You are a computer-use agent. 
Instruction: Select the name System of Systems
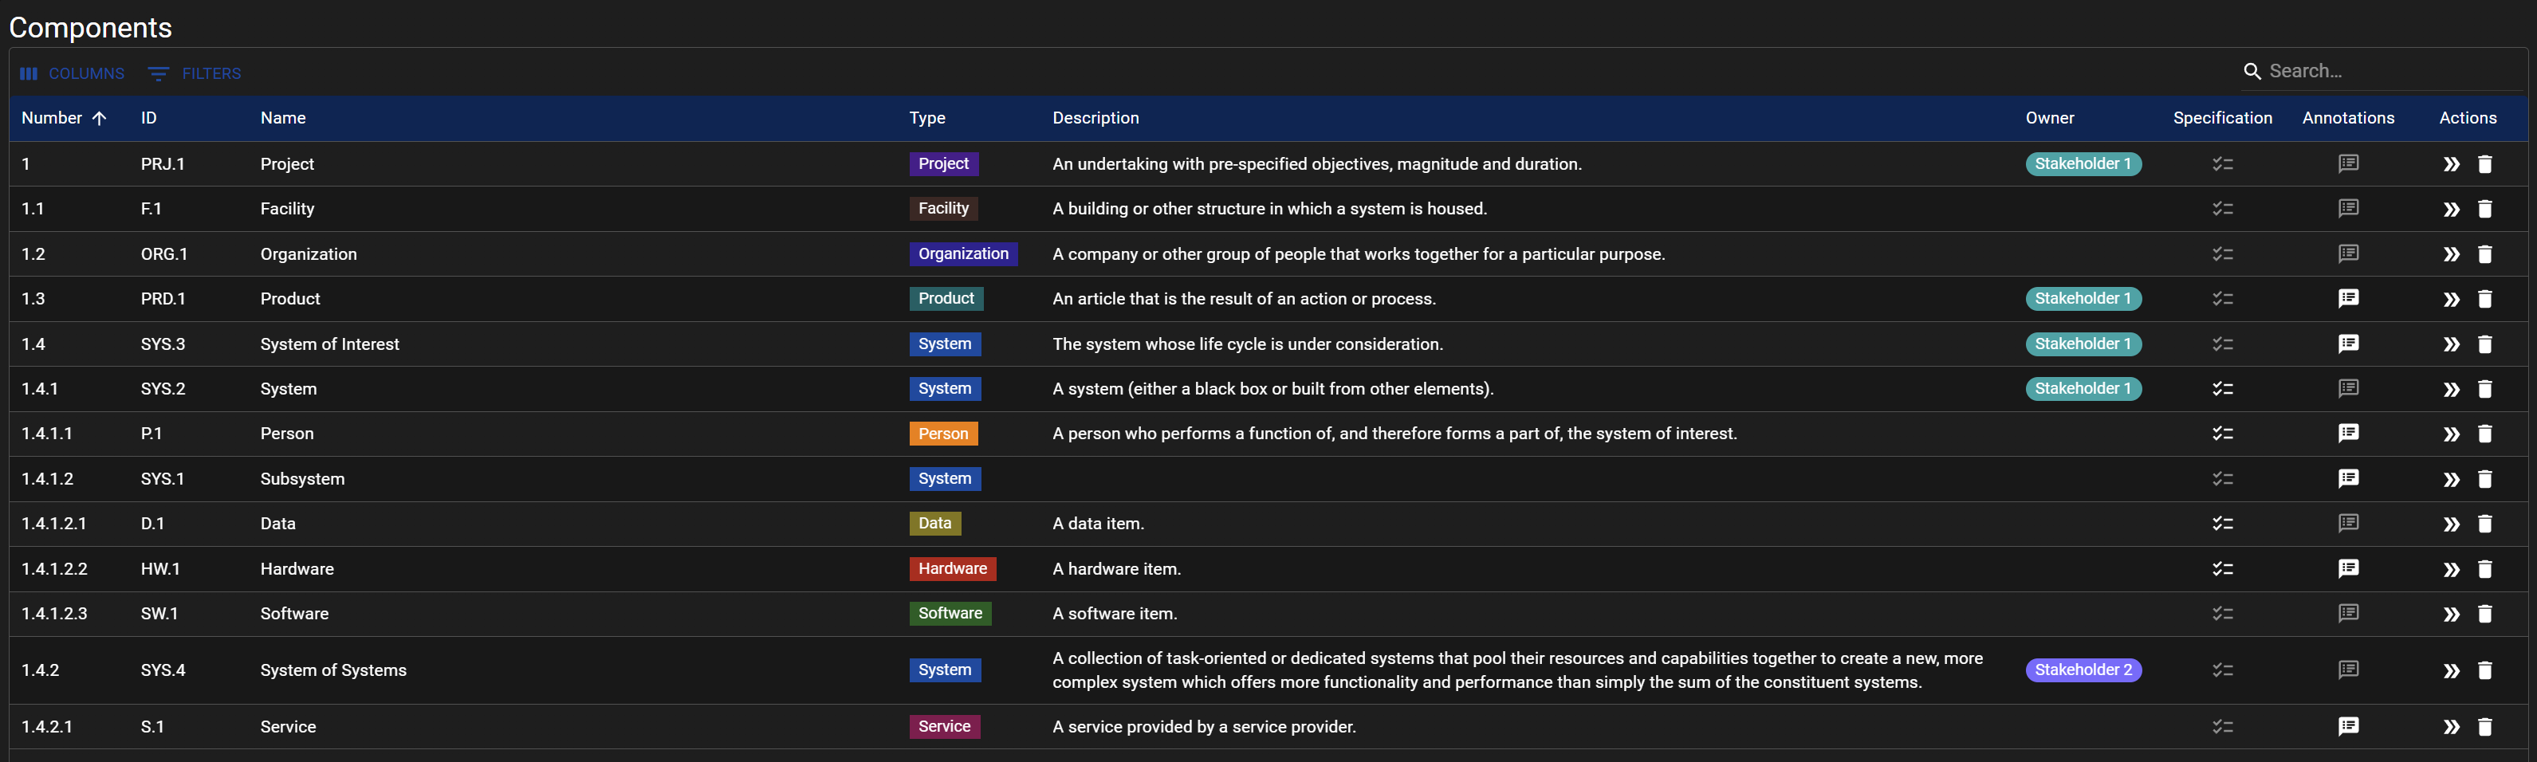[x=333, y=670]
